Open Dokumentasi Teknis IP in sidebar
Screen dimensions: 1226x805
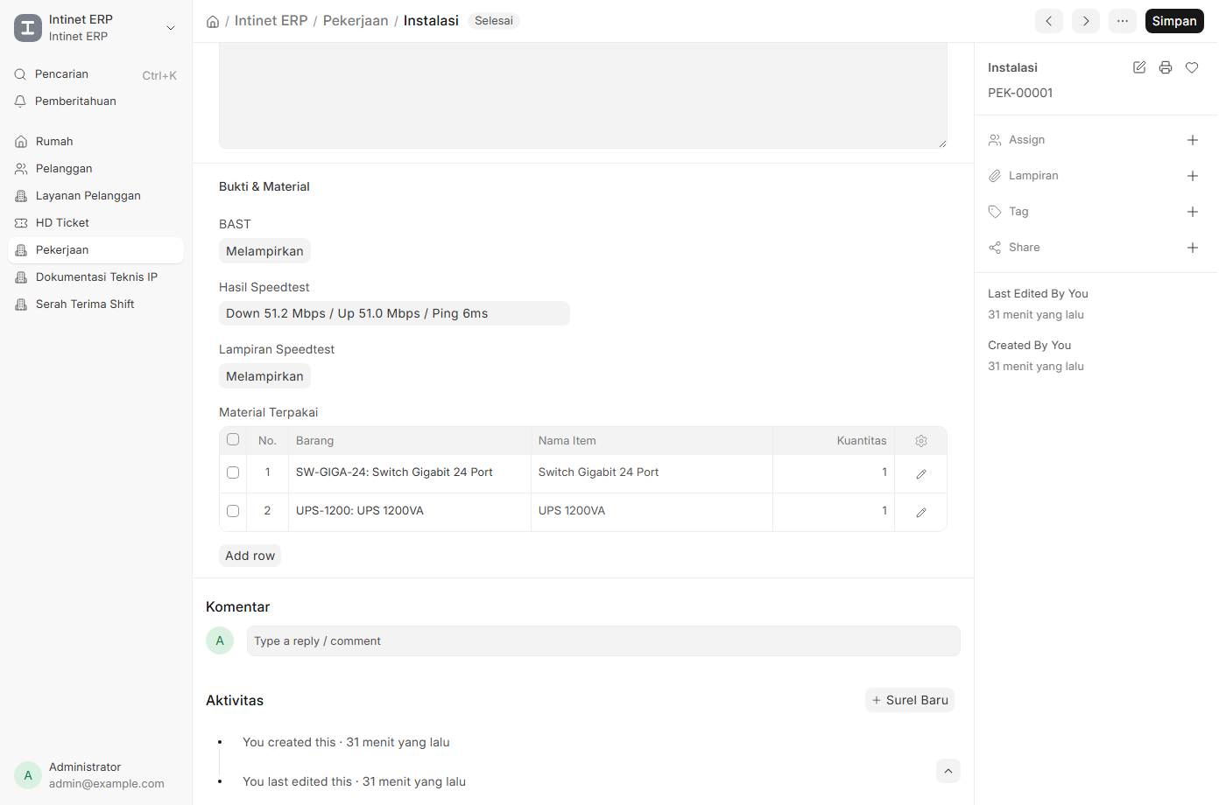(95, 277)
